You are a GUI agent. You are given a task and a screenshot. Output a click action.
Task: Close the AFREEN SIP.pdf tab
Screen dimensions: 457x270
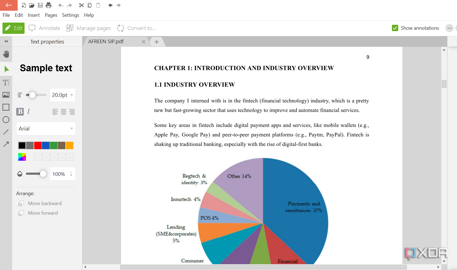(143, 42)
